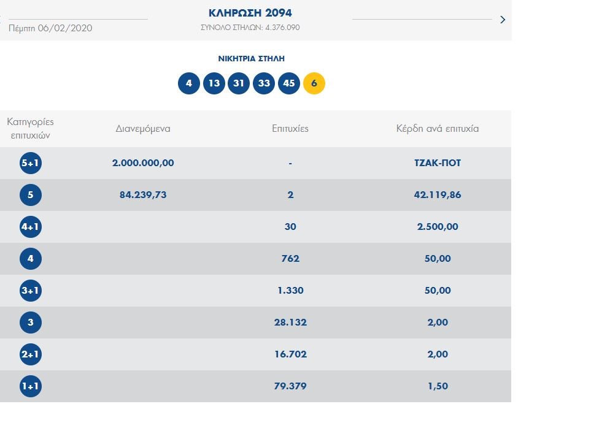Viewport: 610px width, 439px height.
Task: Select the 5+1 category badge
Action: point(31,163)
